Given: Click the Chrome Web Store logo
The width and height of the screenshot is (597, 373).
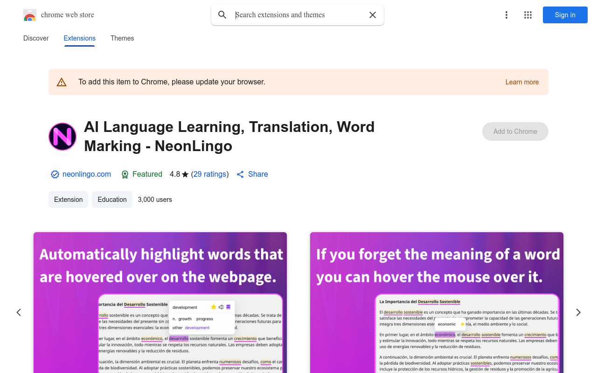Looking at the screenshot, I should coord(30,15).
